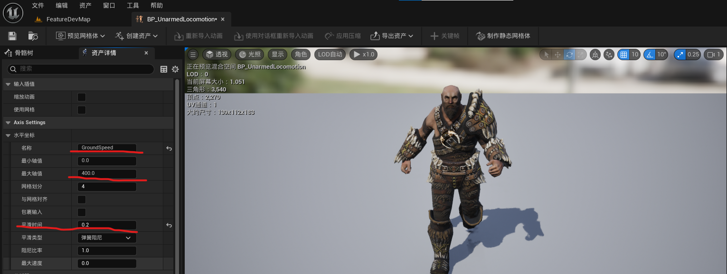This screenshot has width=727, height=274.
Task: Reset 平滑时间 value to default arrow
Action: [169, 225]
